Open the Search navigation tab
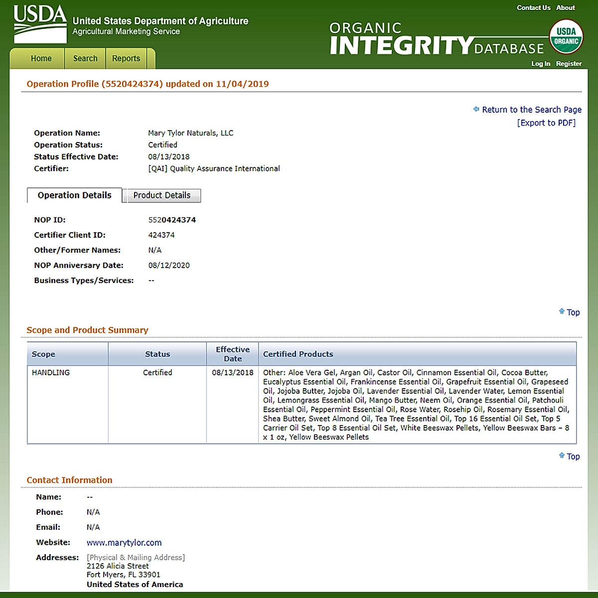Screen dimensions: 598x598 [x=85, y=58]
